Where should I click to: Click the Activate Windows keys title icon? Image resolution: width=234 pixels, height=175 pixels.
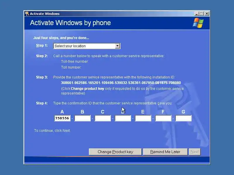tap(27, 13)
